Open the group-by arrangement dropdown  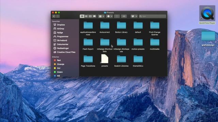[101, 16]
